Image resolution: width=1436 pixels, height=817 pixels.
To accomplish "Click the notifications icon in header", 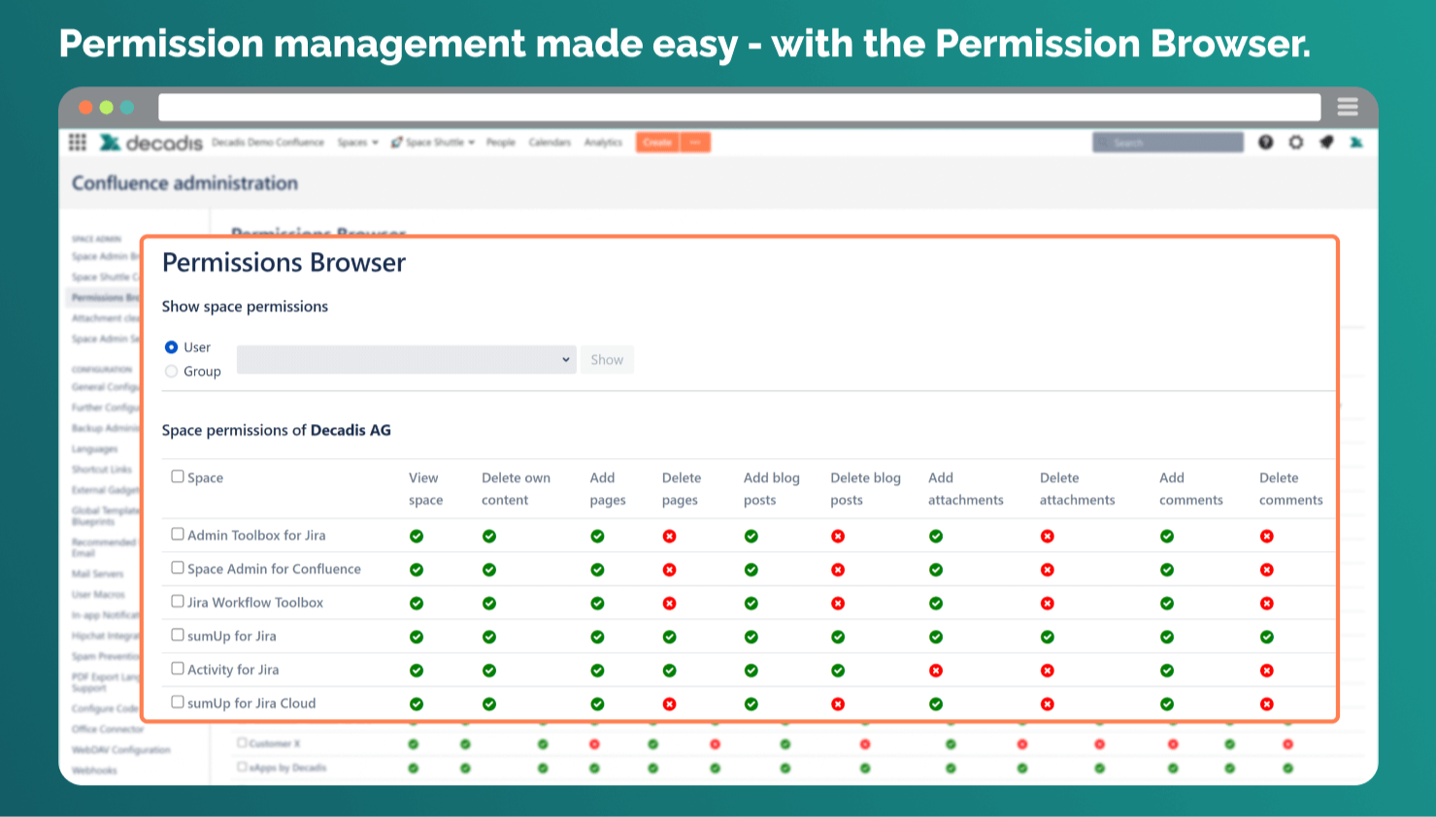I will [x=1326, y=143].
